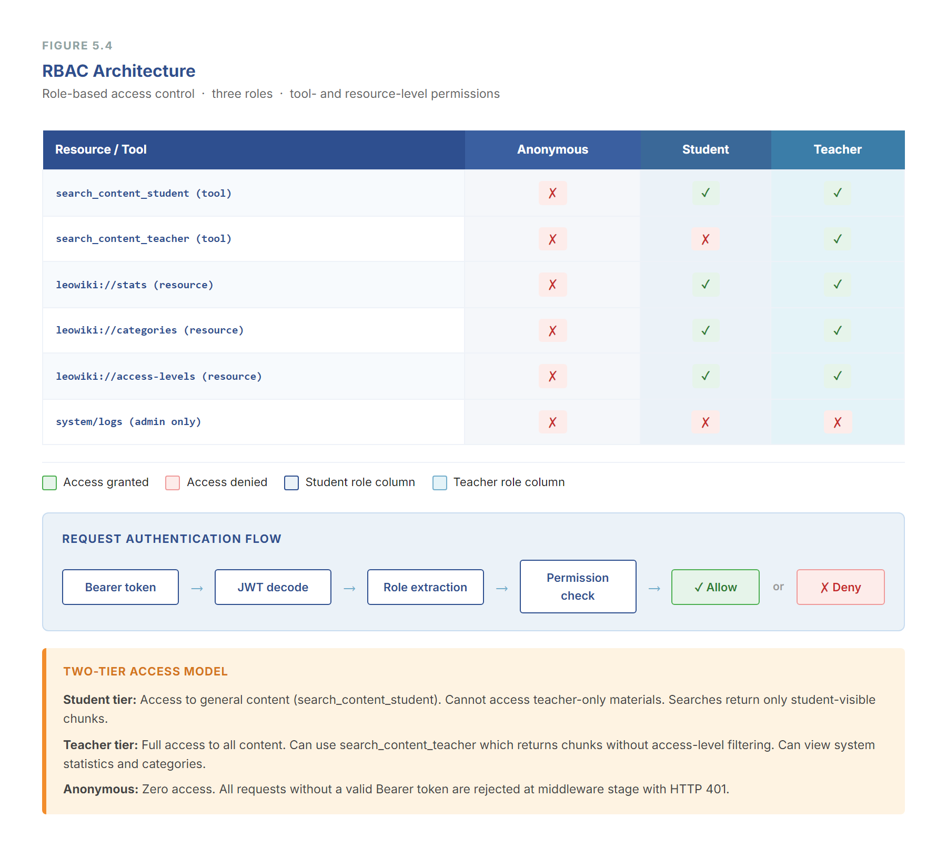This screenshot has width=947, height=848.
Task: Click the leowiki://access-levels (resource) row label
Action: 159,377
